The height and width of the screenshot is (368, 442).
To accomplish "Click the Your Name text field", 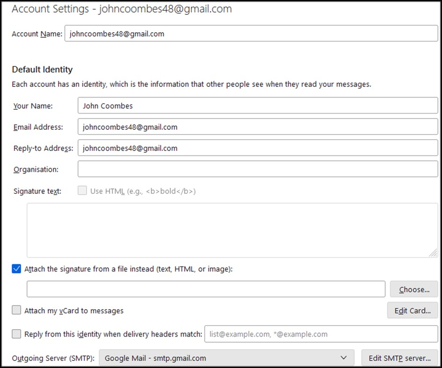I will (258, 106).
